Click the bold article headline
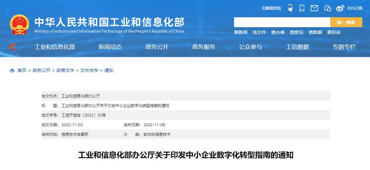The image size is (370, 170). 186,155
